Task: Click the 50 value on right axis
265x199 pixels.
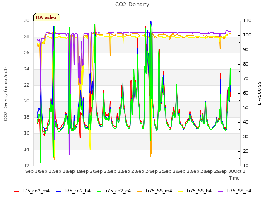Action: tap(246, 108)
